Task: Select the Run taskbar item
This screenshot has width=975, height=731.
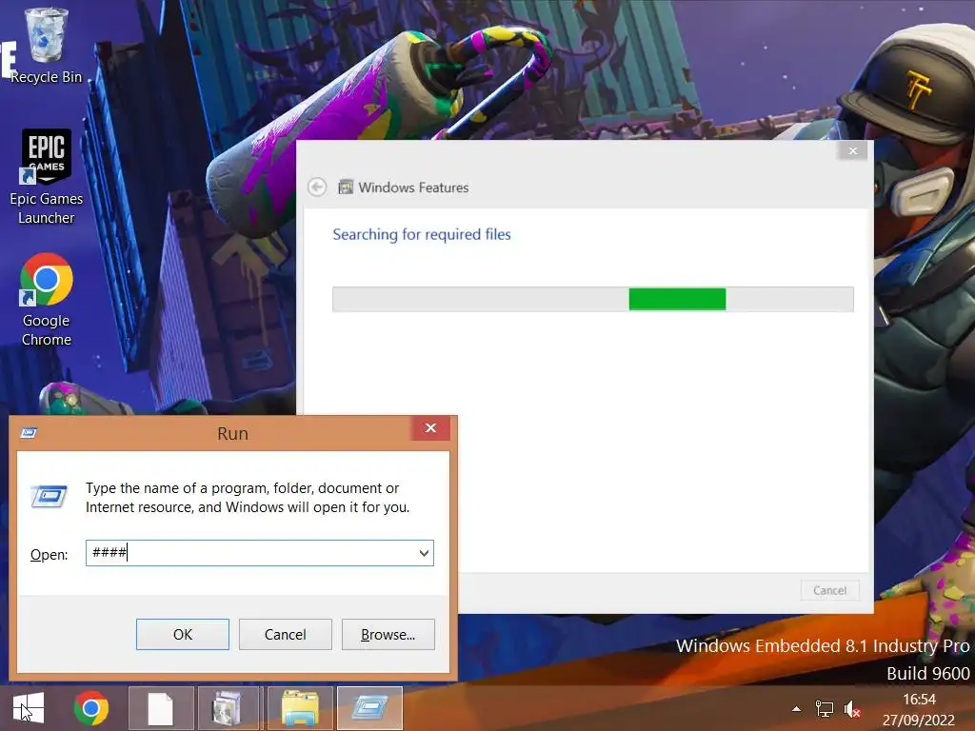Action: (x=370, y=708)
